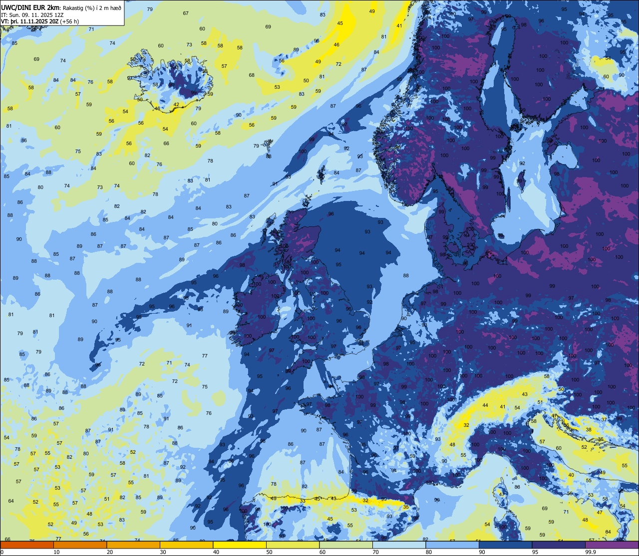This screenshot has height=556, width=639.
Task: Select the 50–60 pale yellow legend swatch
Action: pos(293,545)
